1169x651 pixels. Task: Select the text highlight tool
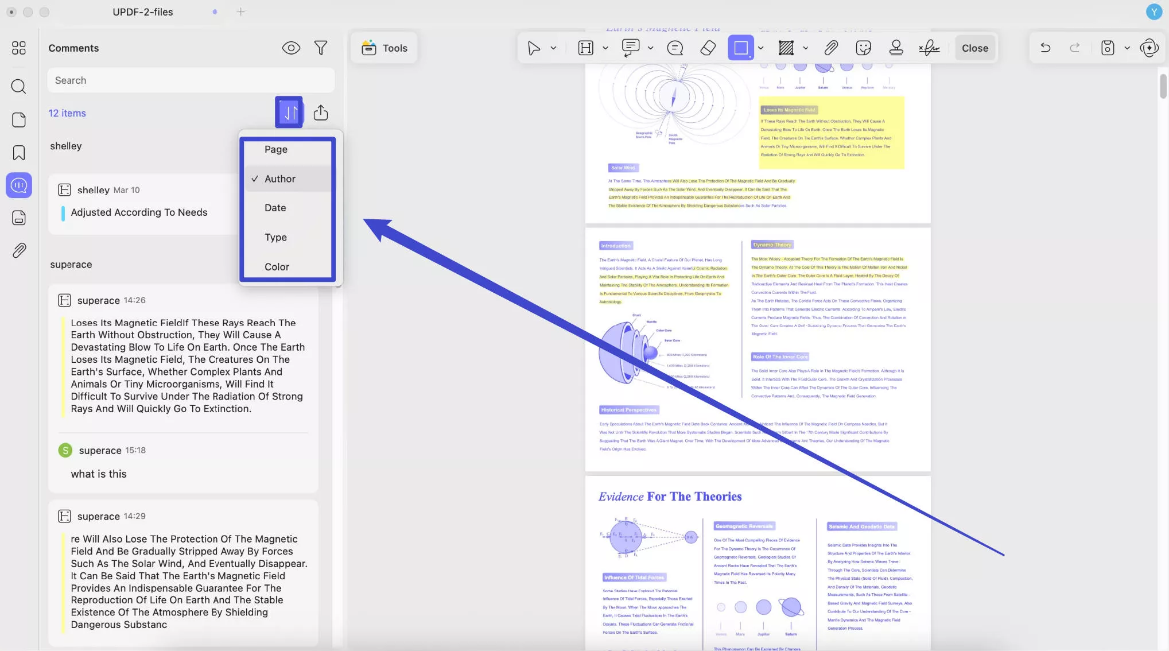(585, 48)
